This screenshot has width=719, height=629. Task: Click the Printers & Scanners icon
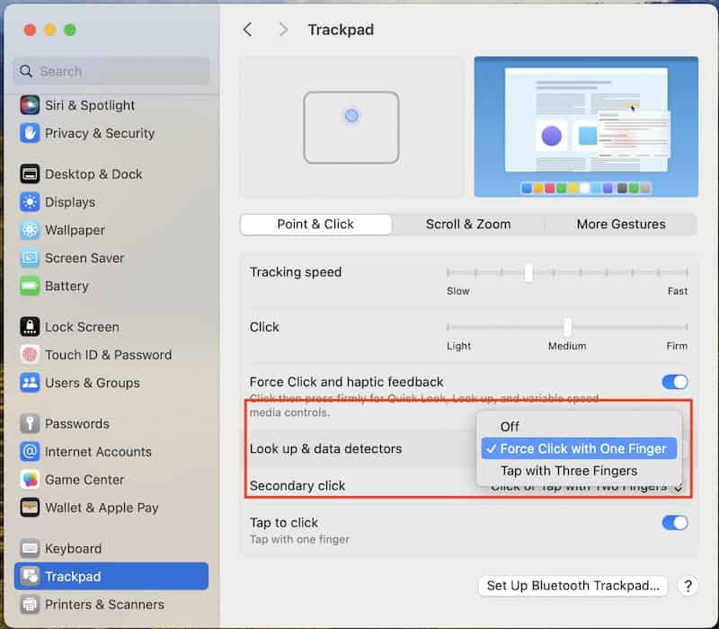click(x=30, y=605)
